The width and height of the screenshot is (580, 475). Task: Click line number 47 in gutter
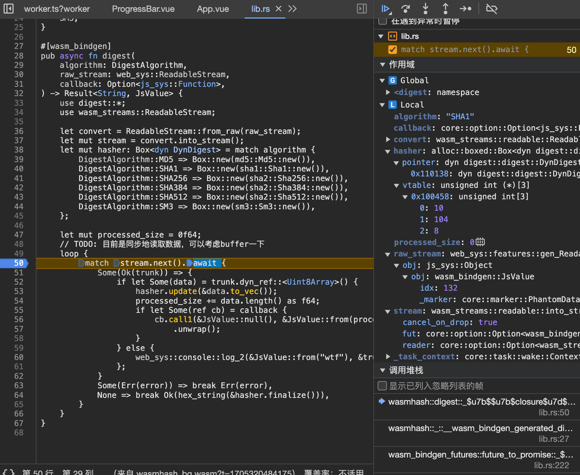pyautogui.click(x=19, y=235)
